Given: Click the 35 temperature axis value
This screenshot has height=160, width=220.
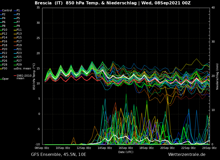Looking at the screenshot, I should (x=38, y=8).
